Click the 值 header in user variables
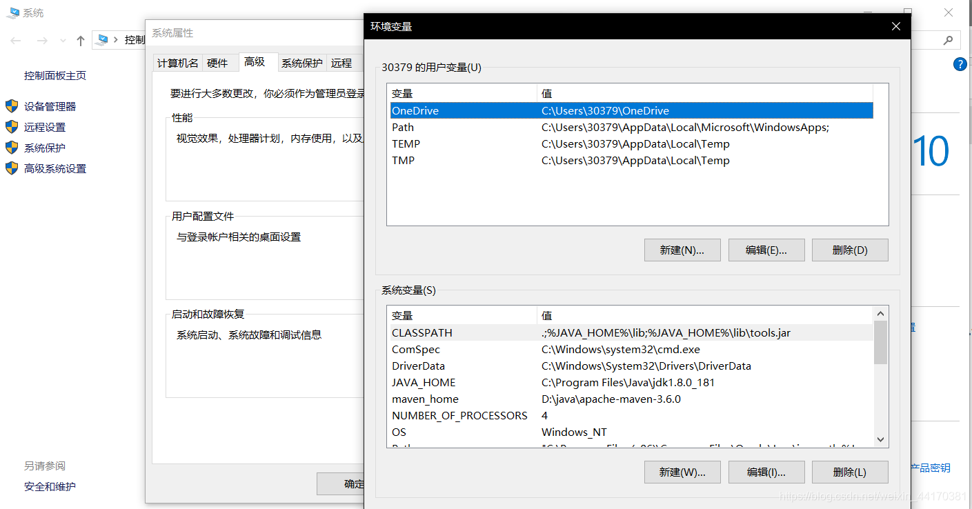The width and height of the screenshot is (972, 509). click(x=705, y=93)
